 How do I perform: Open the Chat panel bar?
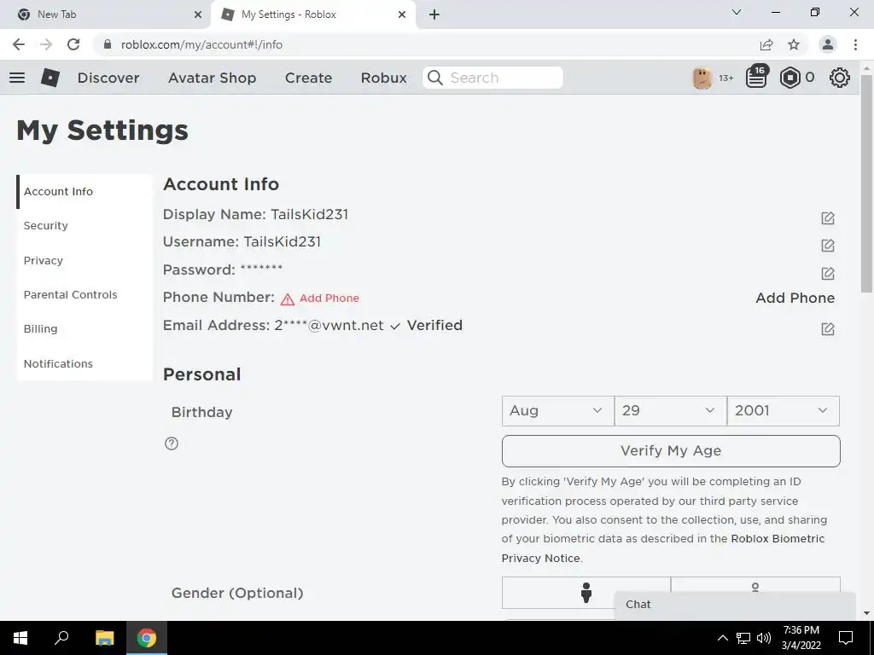click(x=735, y=606)
